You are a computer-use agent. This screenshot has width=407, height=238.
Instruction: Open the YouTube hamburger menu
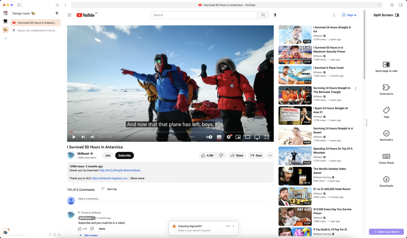tap(69, 15)
